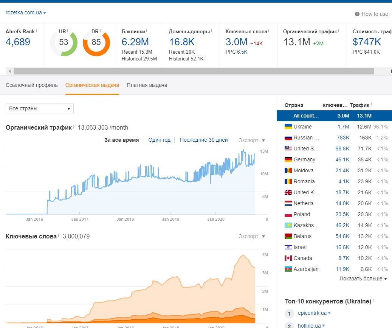The image size is (392, 328).
Task: Open Belarus 54.8K keywords link
Action: [342, 236]
